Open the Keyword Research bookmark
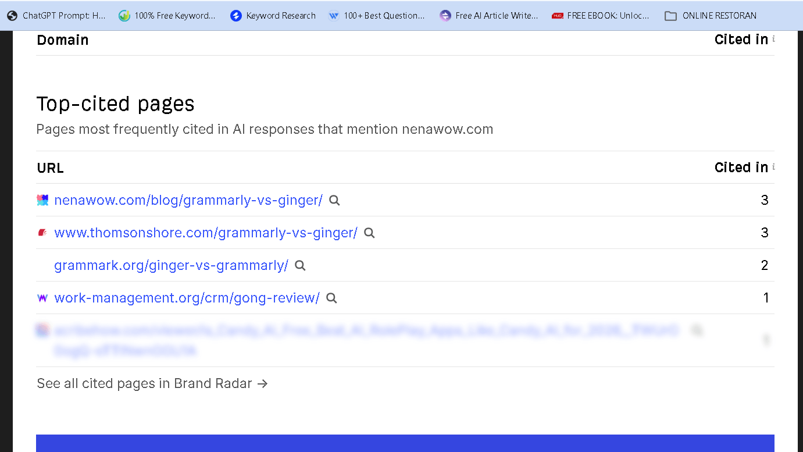The height and width of the screenshot is (452, 803). (x=273, y=16)
